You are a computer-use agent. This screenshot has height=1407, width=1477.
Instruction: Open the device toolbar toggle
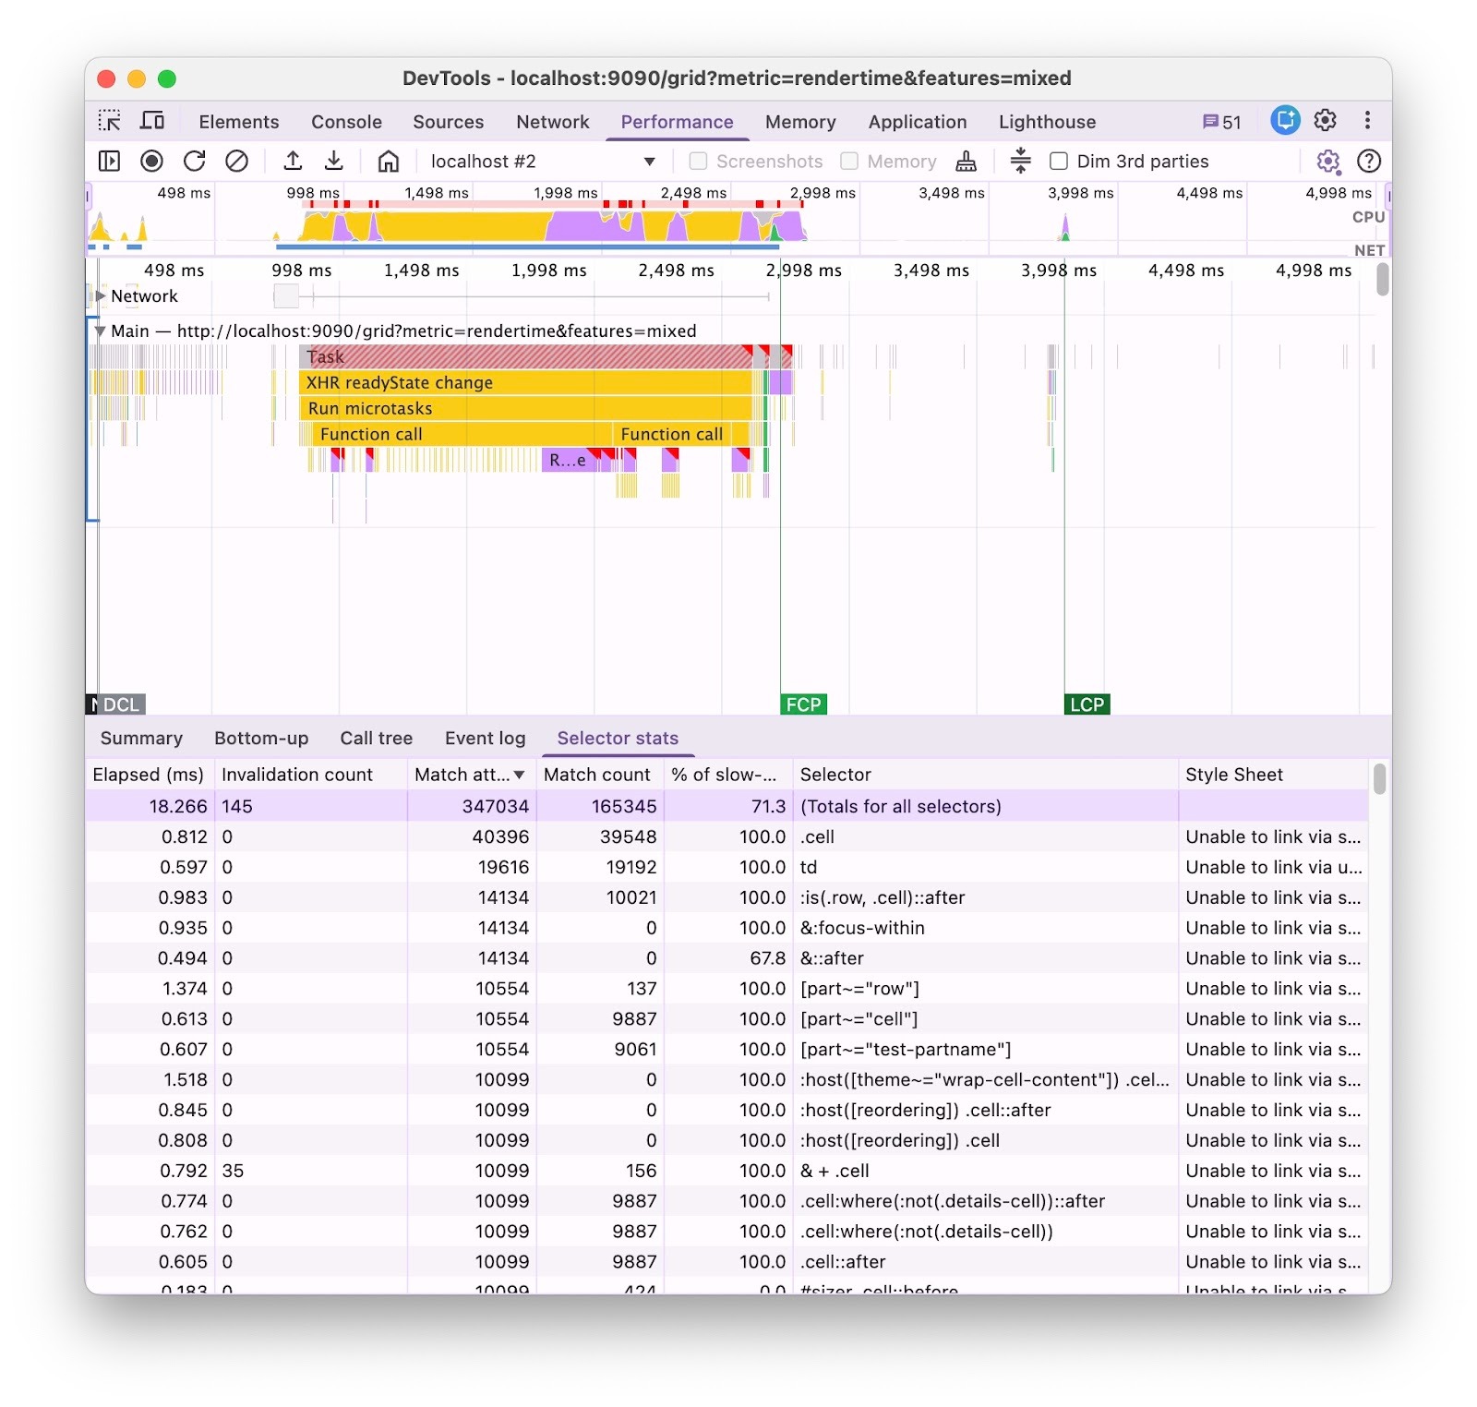point(152,122)
